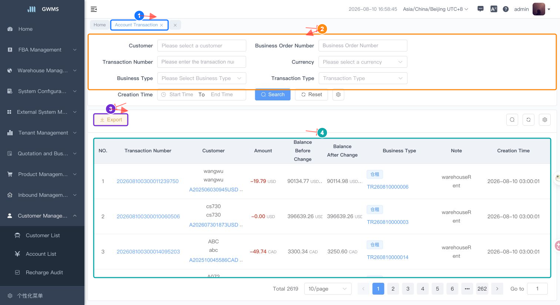
Task: Click the next page arrow
Action: [497, 289]
